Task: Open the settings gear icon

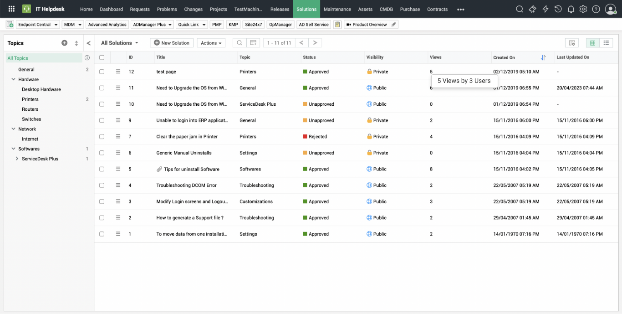Action: pyautogui.click(x=583, y=9)
